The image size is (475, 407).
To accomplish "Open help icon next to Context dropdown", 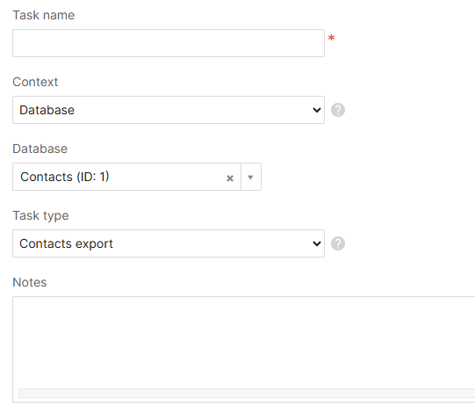I will pyautogui.click(x=338, y=110).
